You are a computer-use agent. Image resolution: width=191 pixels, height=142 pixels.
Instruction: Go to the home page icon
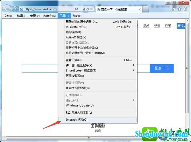(x=174, y=9)
